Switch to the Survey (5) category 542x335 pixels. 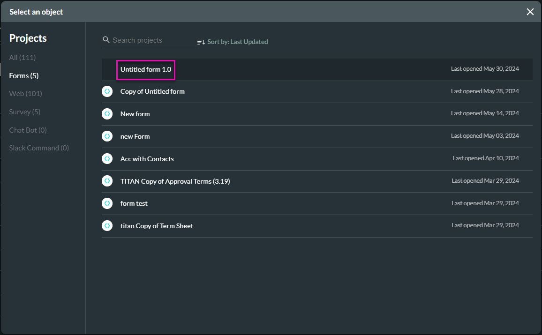click(x=24, y=112)
